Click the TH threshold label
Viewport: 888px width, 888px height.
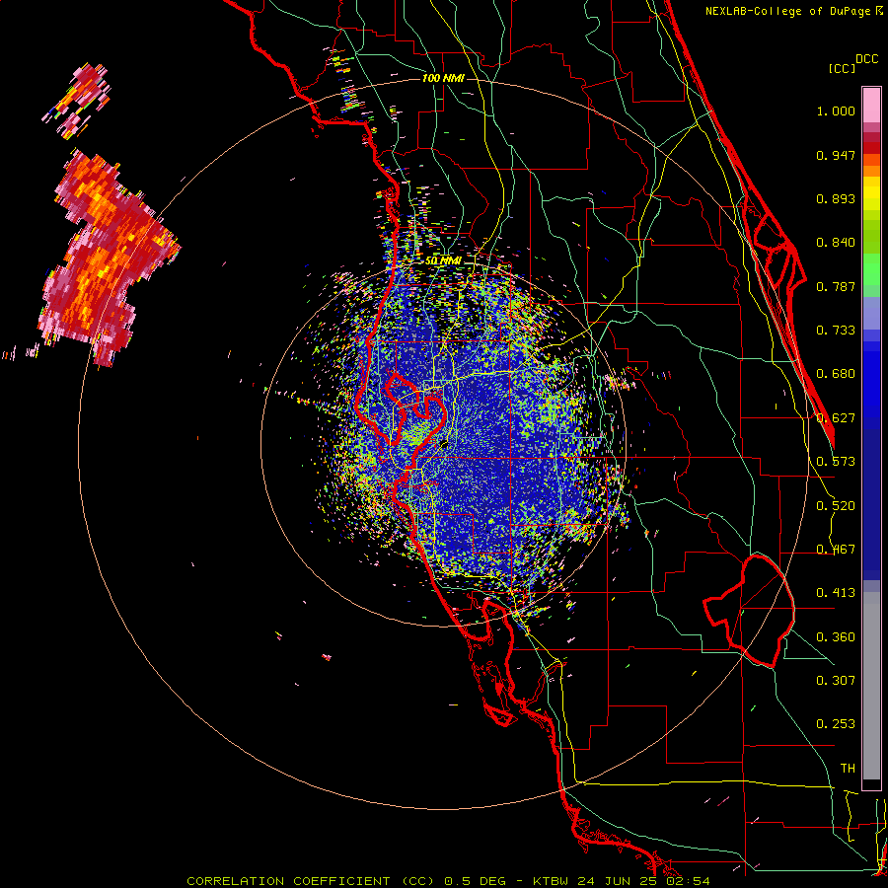[848, 769]
